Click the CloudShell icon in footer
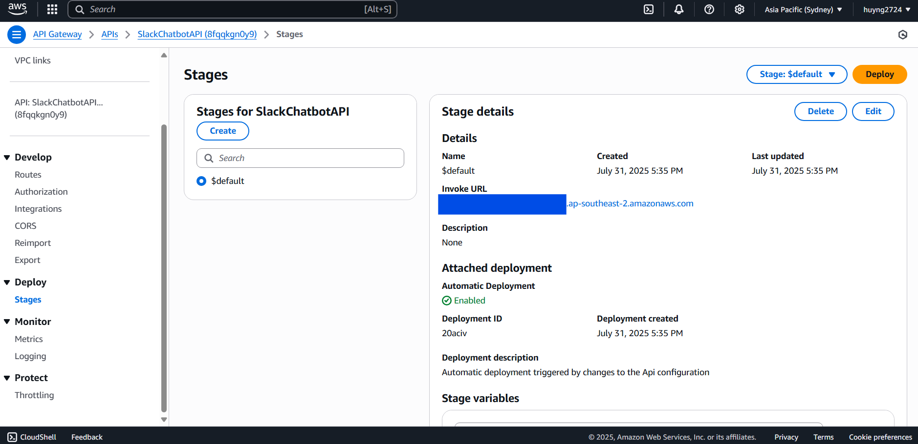 [12, 437]
